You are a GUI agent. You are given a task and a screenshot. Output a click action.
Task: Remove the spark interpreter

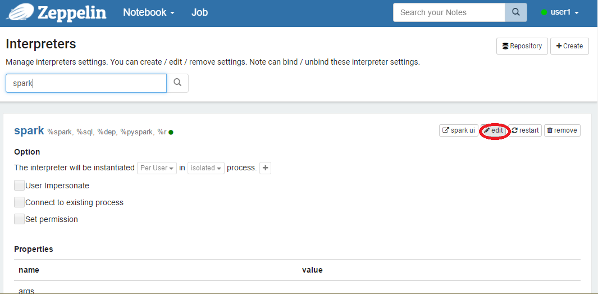pos(562,130)
